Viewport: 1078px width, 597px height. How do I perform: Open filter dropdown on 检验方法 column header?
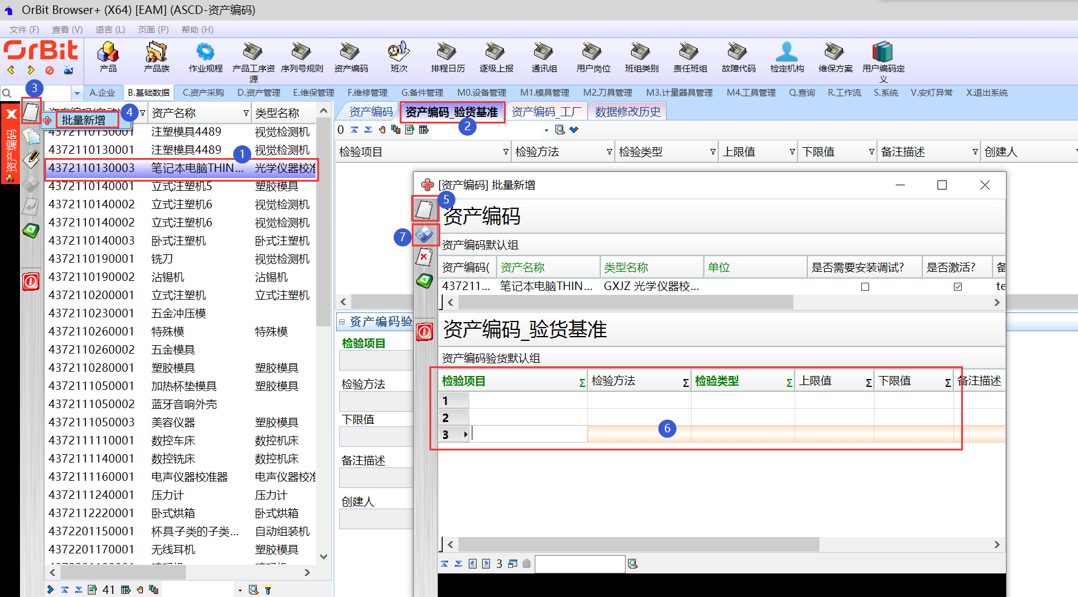click(x=609, y=151)
